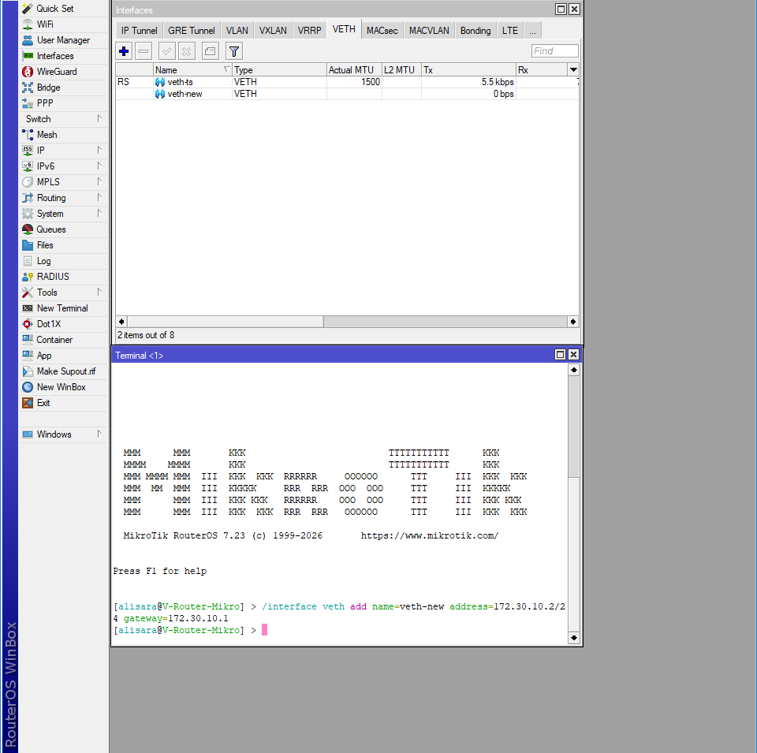Open RADIUS from the sidebar
The height and width of the screenshot is (753, 757).
[63, 277]
